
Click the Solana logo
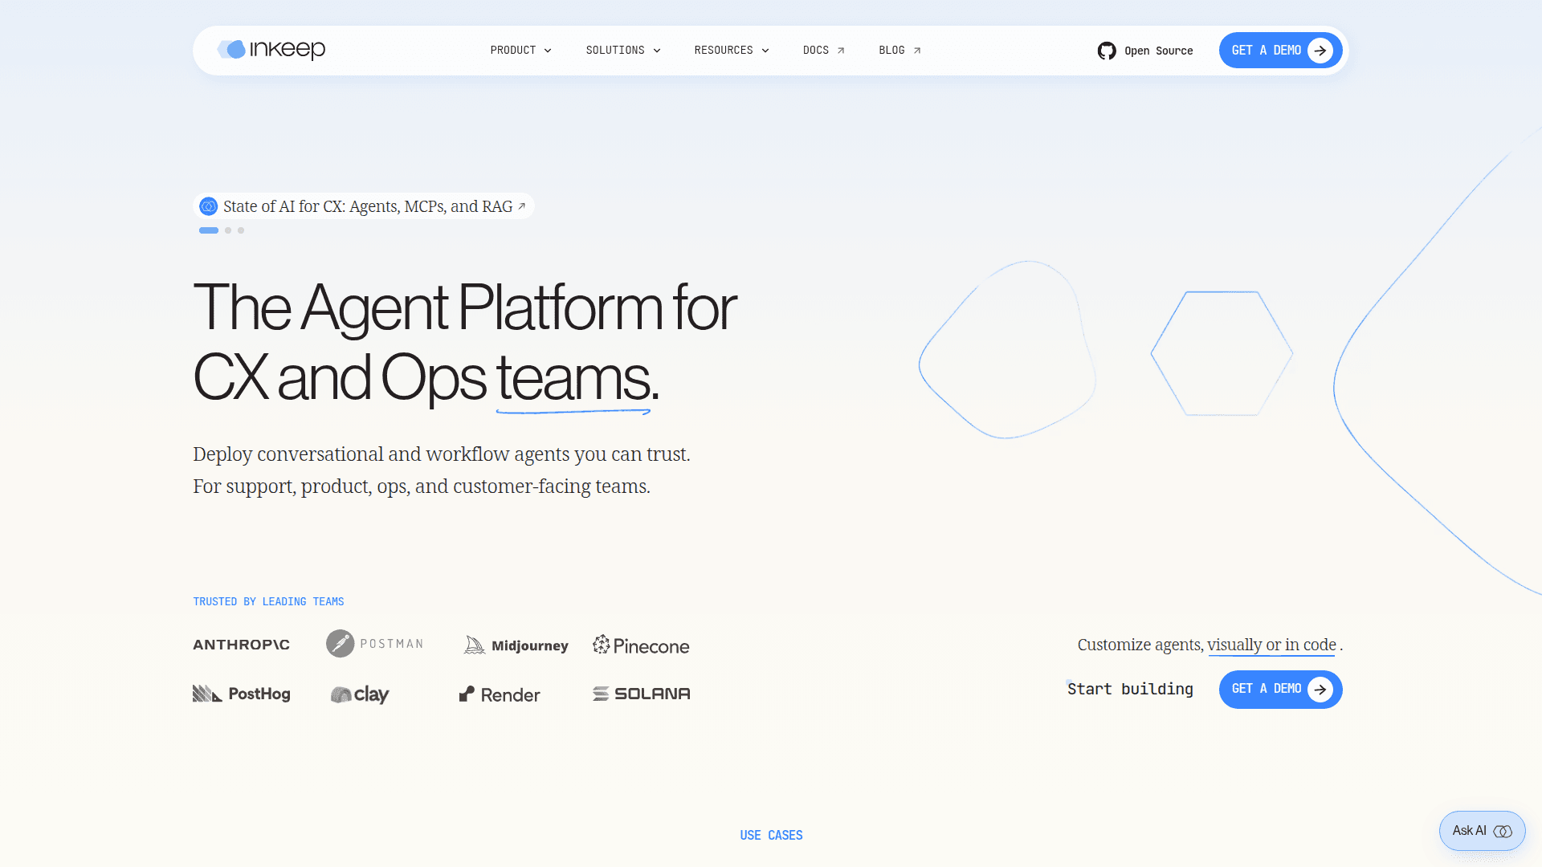(x=641, y=694)
